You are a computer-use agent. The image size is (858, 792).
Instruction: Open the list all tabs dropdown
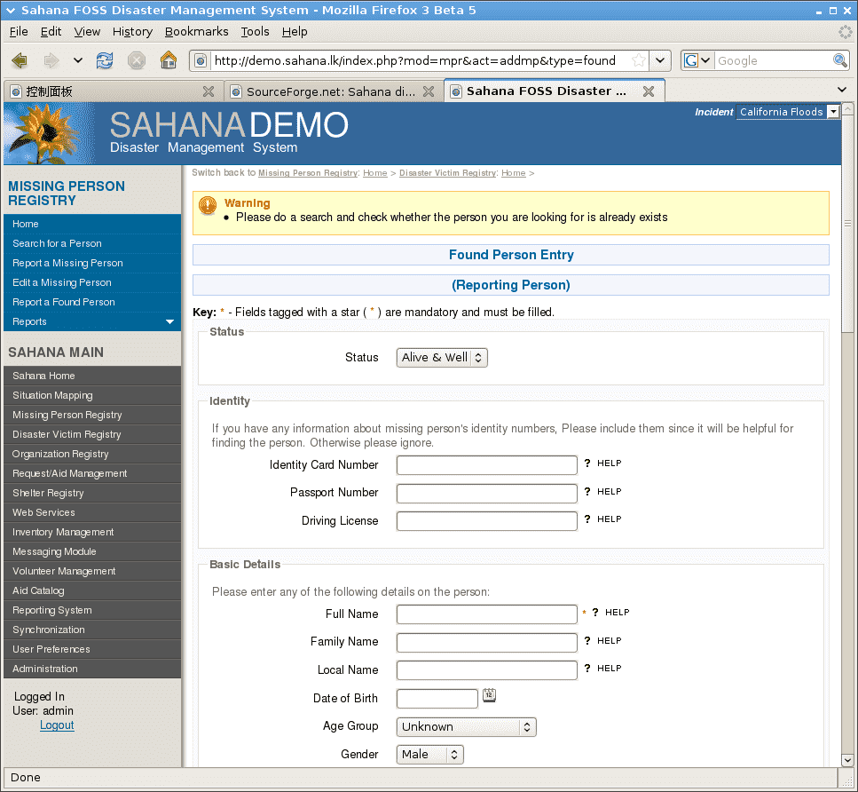pyautogui.click(x=842, y=90)
